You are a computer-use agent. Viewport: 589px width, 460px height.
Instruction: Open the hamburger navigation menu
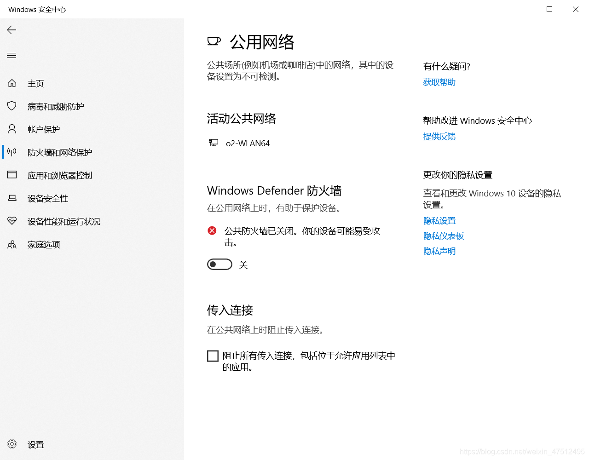tap(12, 56)
